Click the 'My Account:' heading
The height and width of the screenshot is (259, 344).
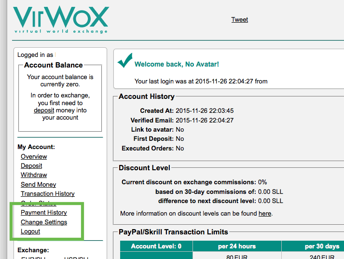[x=36, y=147]
